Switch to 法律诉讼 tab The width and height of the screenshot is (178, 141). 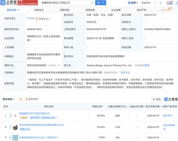39,10
